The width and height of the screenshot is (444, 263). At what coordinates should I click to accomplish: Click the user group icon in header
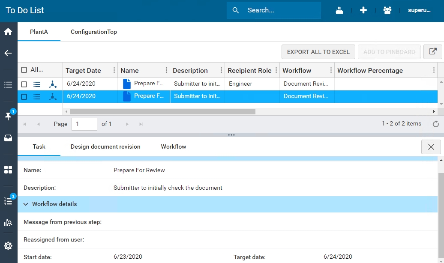click(x=387, y=10)
